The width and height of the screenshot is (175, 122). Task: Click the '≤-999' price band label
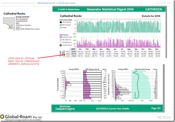[x=63, y=98]
